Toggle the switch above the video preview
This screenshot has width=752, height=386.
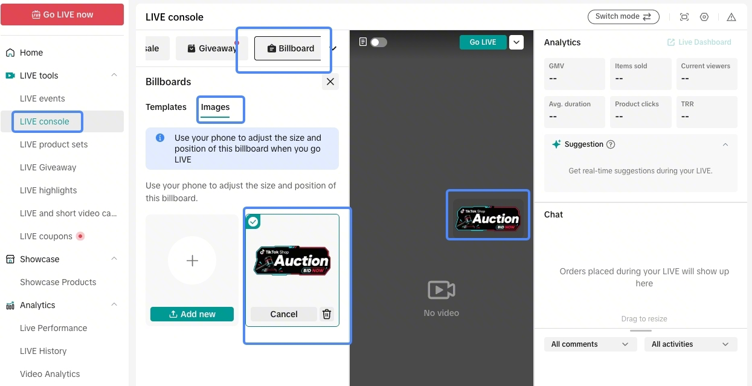(x=379, y=42)
